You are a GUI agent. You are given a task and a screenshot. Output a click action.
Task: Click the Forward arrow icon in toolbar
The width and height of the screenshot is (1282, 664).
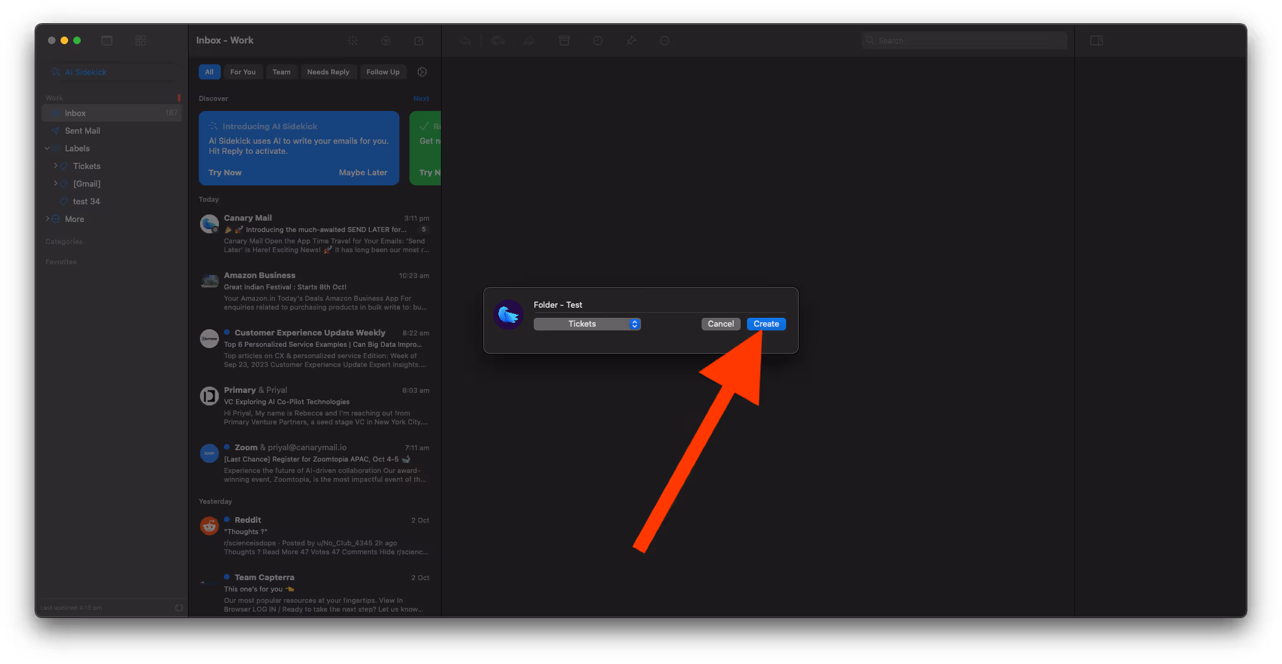(529, 40)
